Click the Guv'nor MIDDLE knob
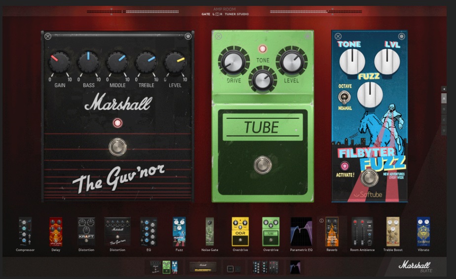456x279 pixels. 117,63
